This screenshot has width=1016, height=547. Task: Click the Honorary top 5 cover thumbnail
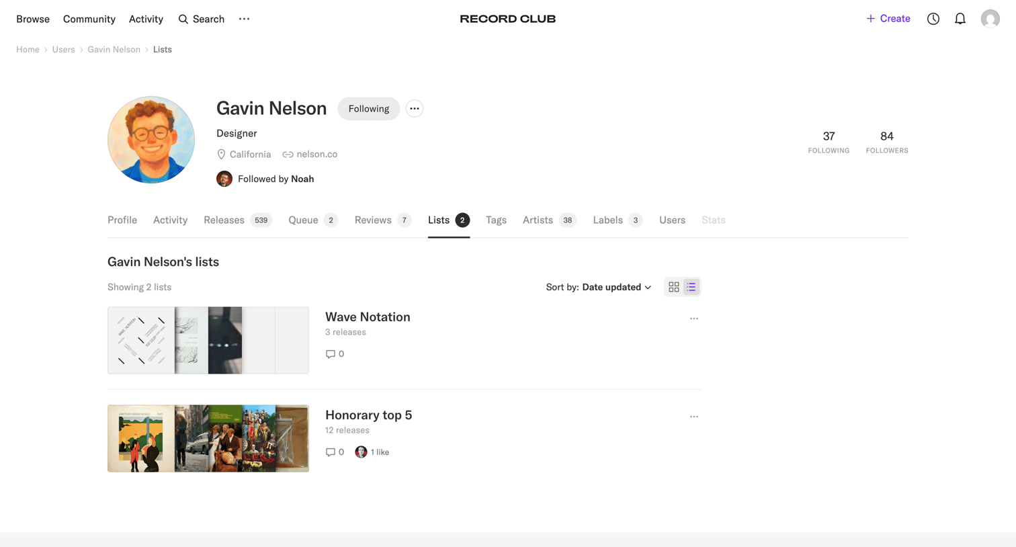208,438
